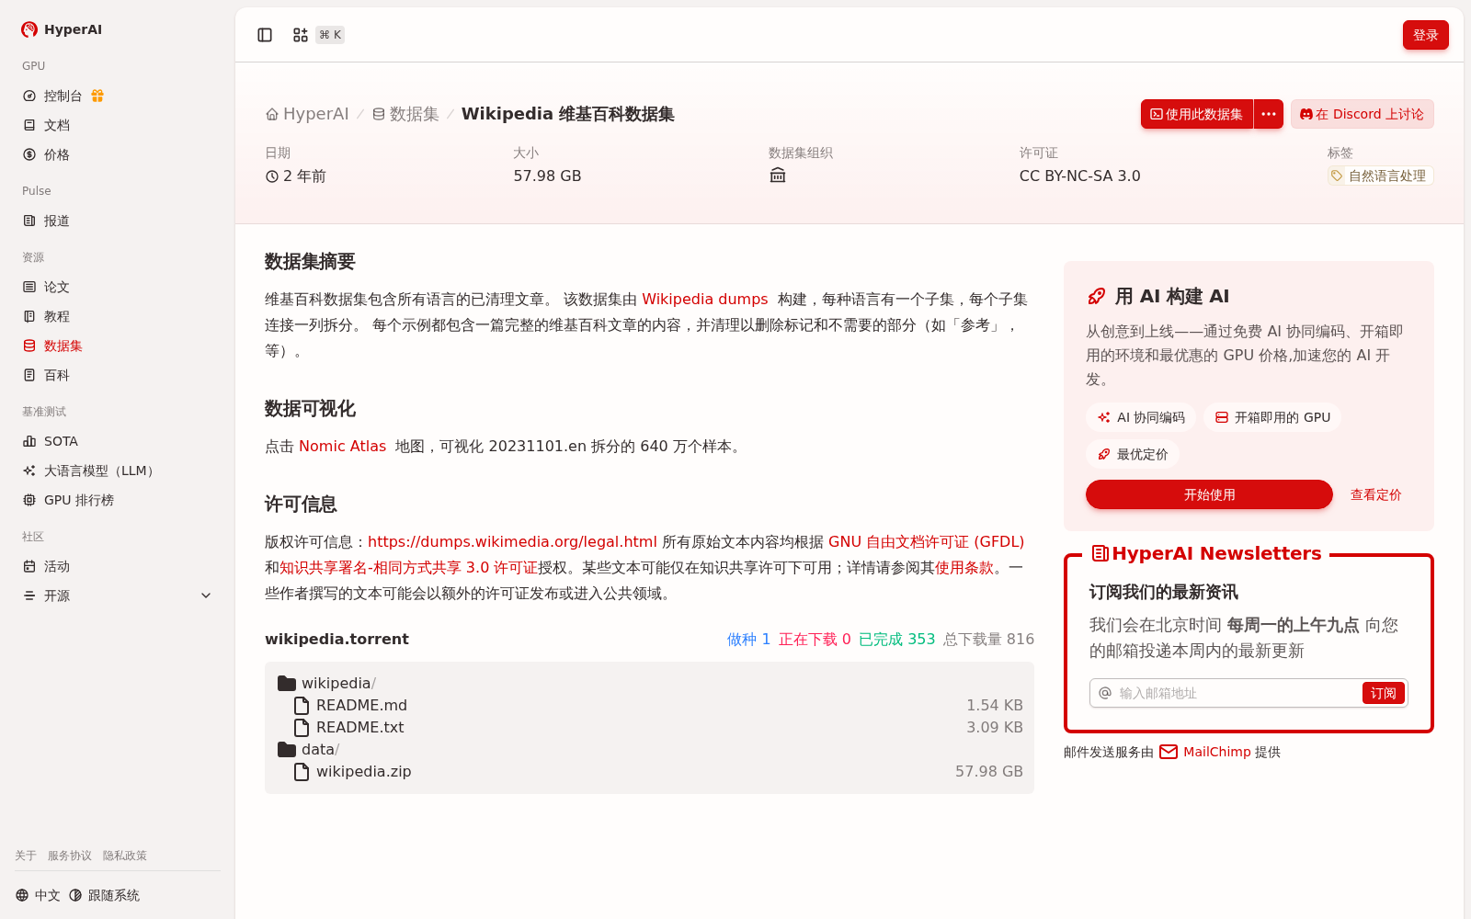
Task: Change the language from 中文
Action: click(38, 895)
